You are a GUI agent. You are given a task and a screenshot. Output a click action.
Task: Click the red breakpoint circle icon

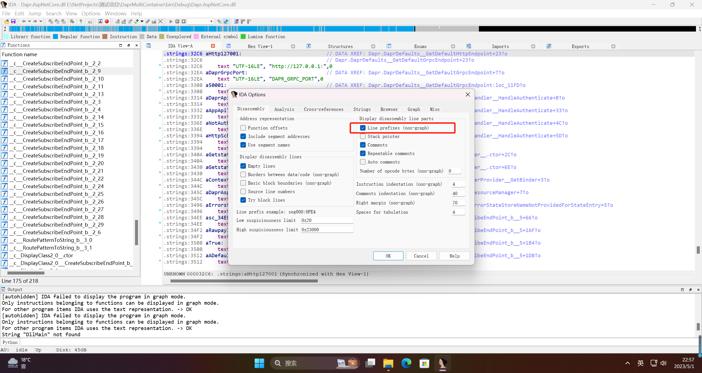107,21
